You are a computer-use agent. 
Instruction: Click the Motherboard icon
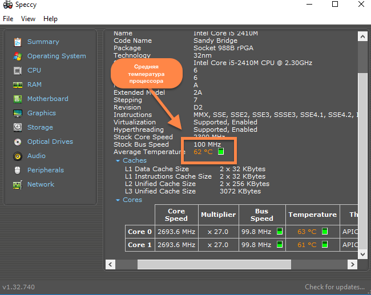pyautogui.click(x=18, y=99)
